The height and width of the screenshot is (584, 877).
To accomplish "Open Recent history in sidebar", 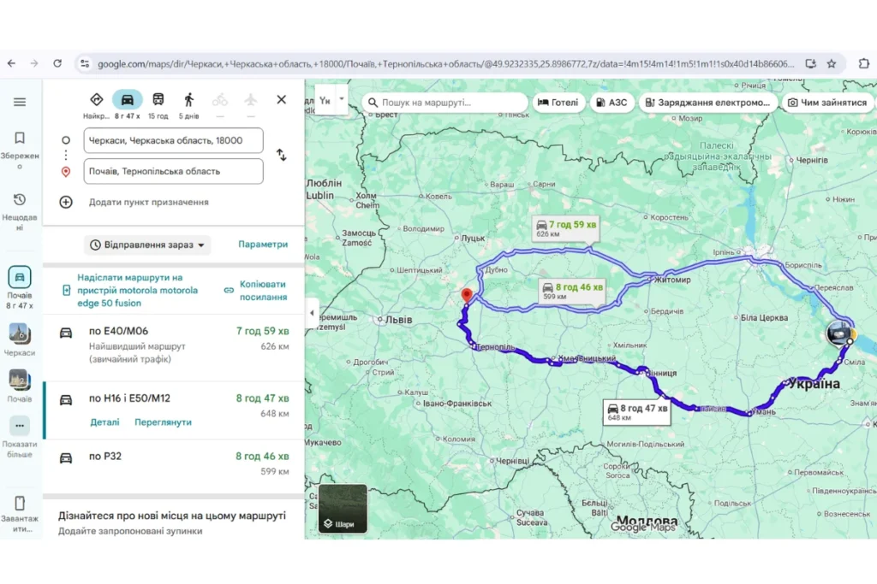I will 20,210.
